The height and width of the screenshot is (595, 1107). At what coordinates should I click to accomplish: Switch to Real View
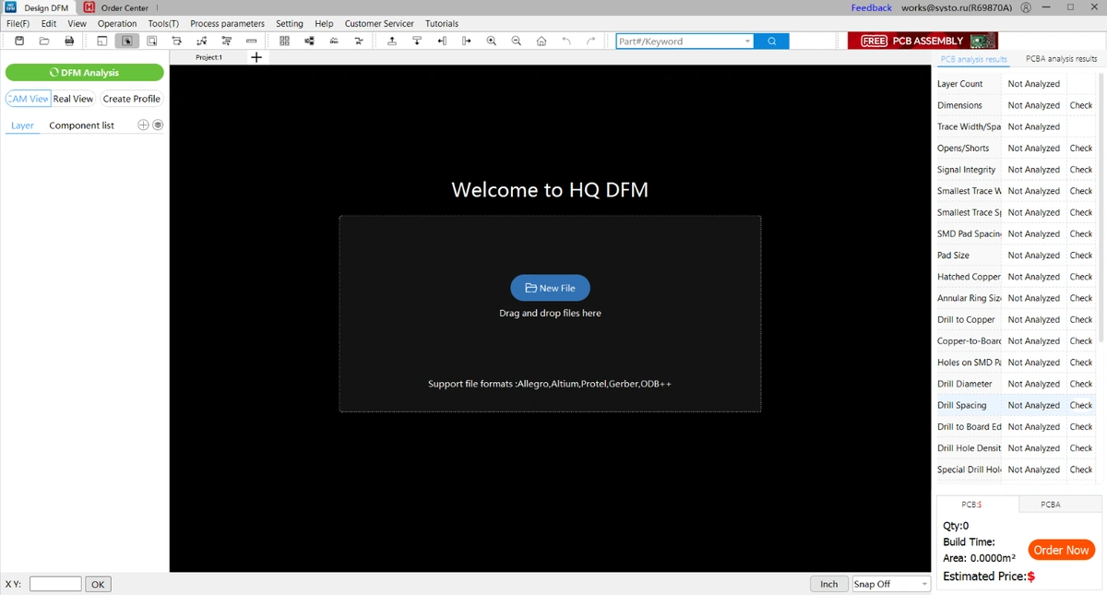click(x=73, y=98)
